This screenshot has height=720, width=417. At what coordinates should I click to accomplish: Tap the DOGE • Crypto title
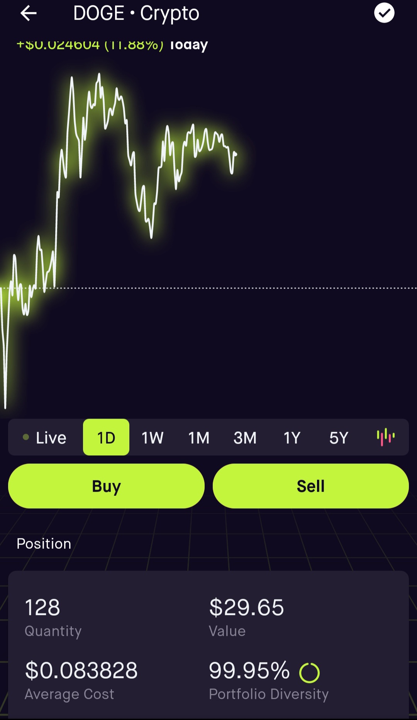(x=136, y=14)
